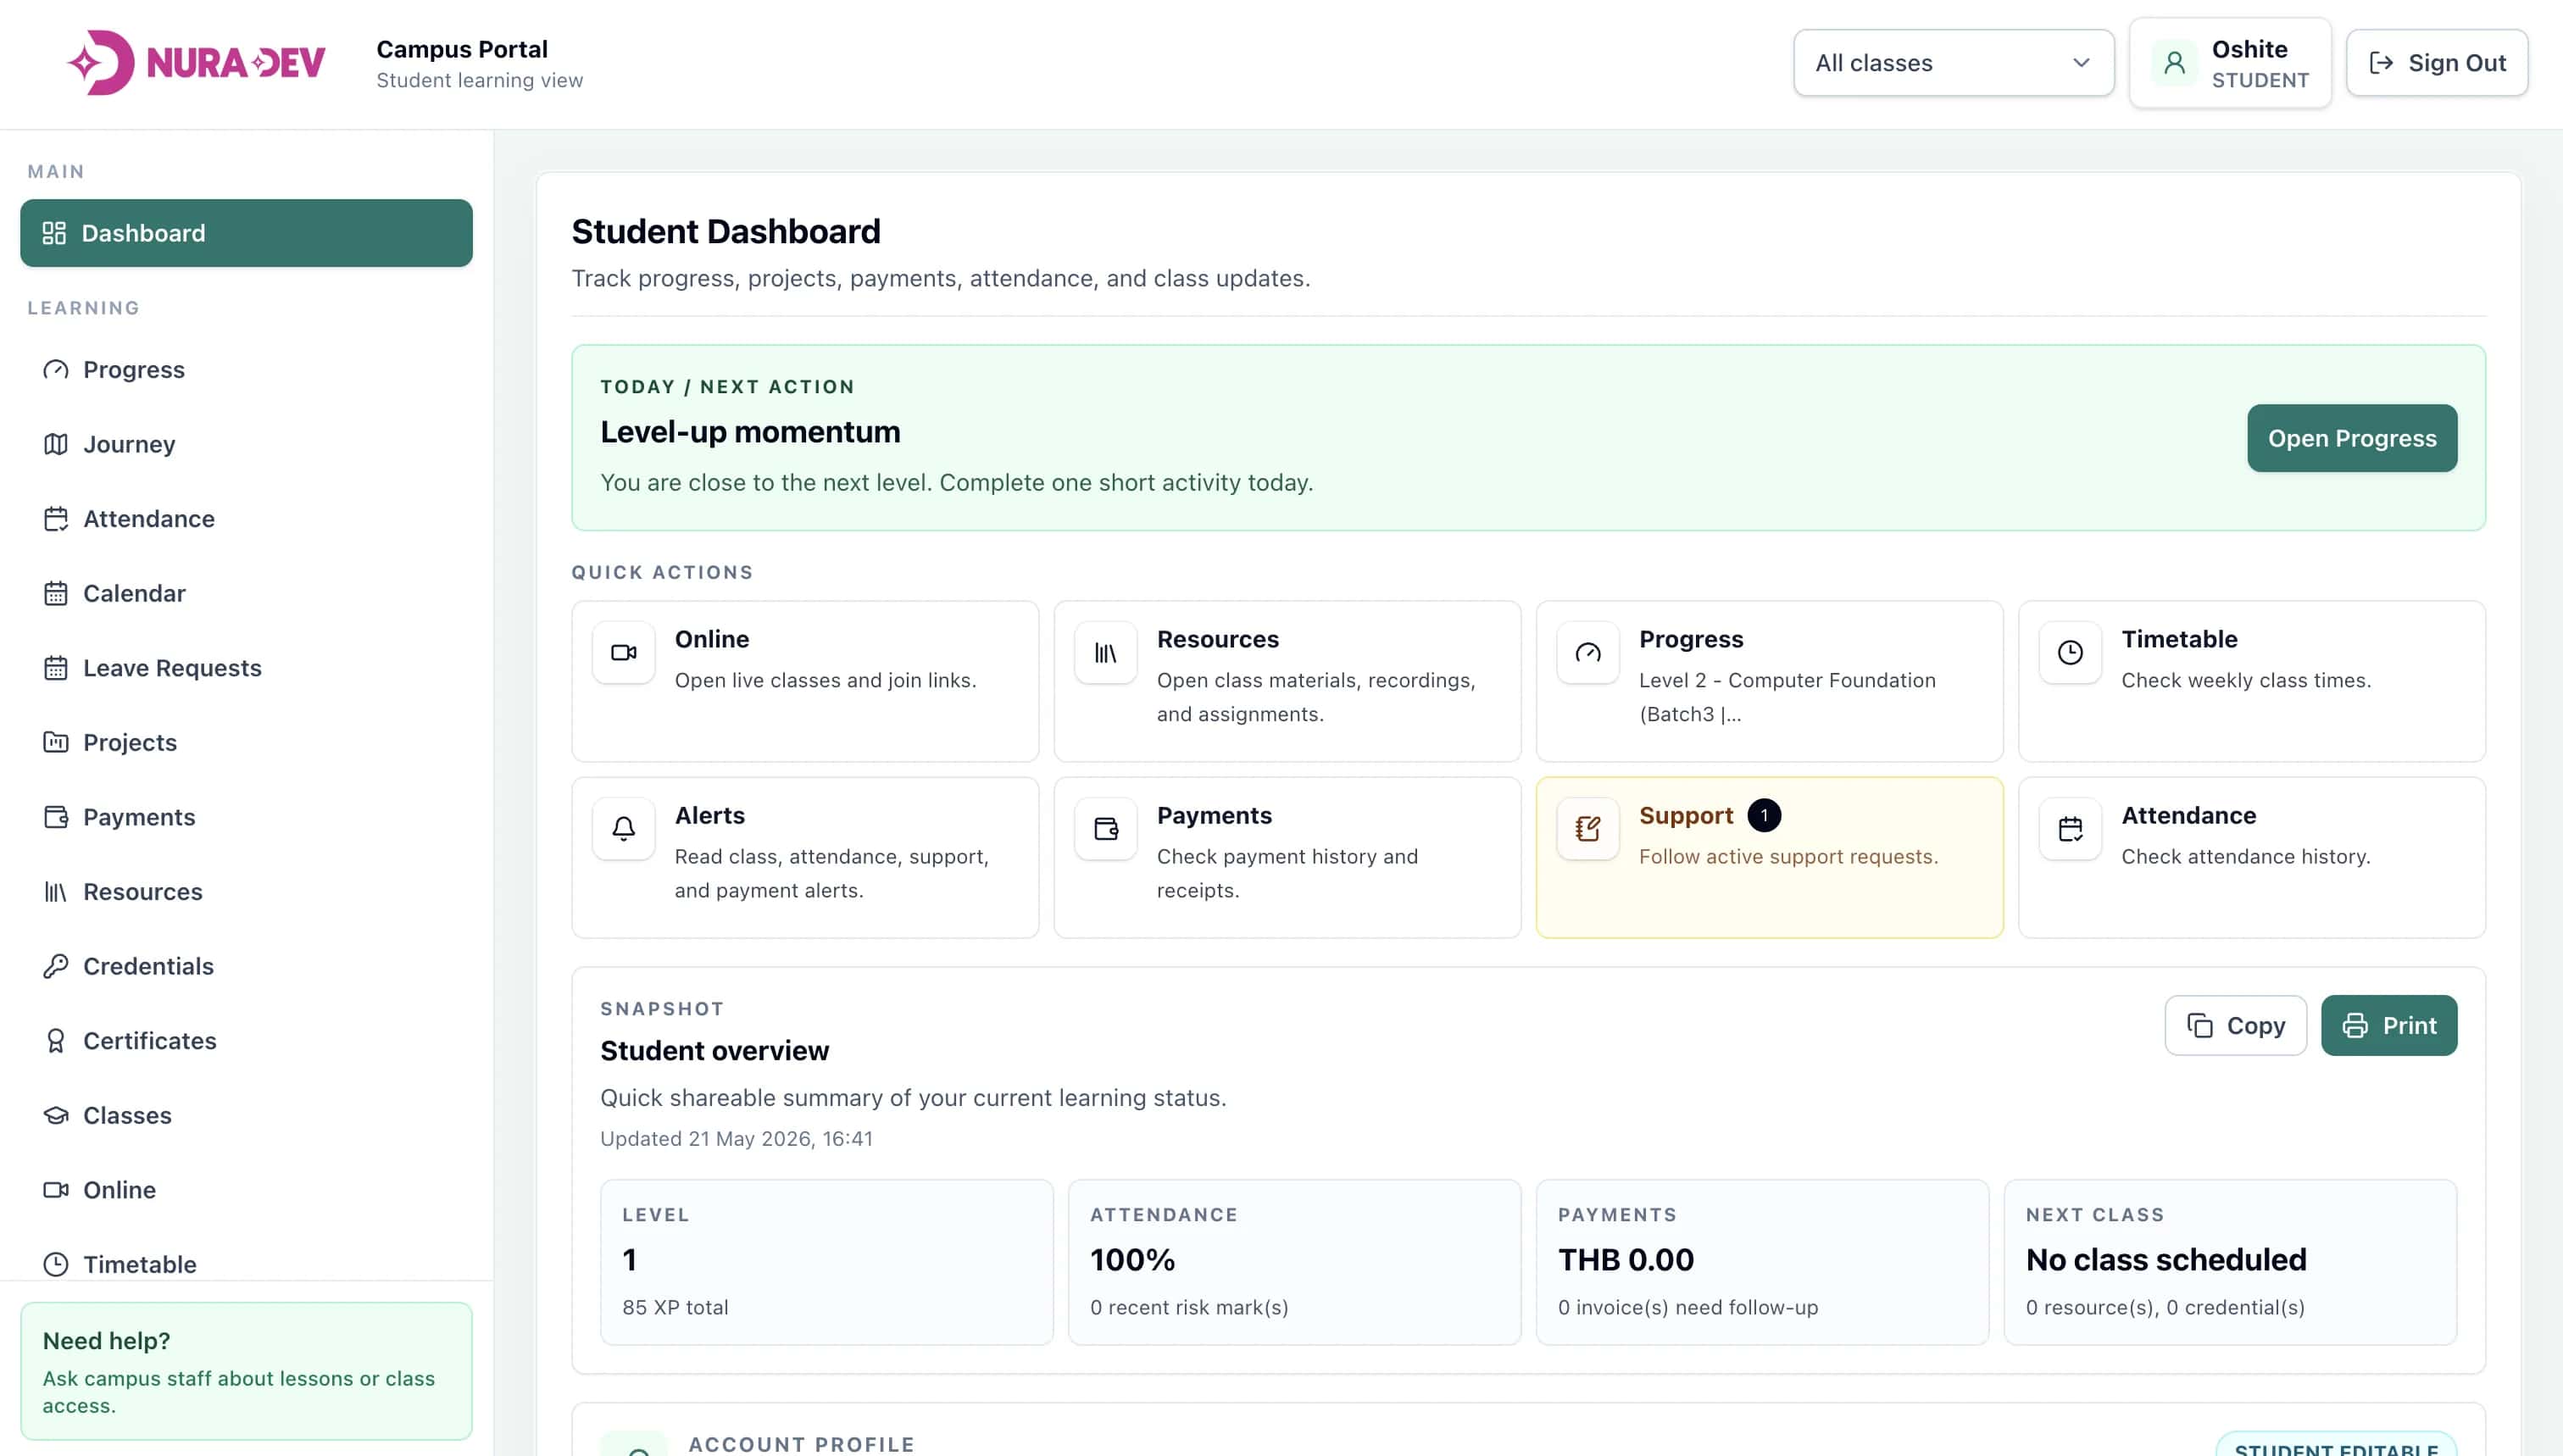This screenshot has width=2563, height=1456.
Task: Click the Calendar icon in sidebar
Action: pos(56,593)
